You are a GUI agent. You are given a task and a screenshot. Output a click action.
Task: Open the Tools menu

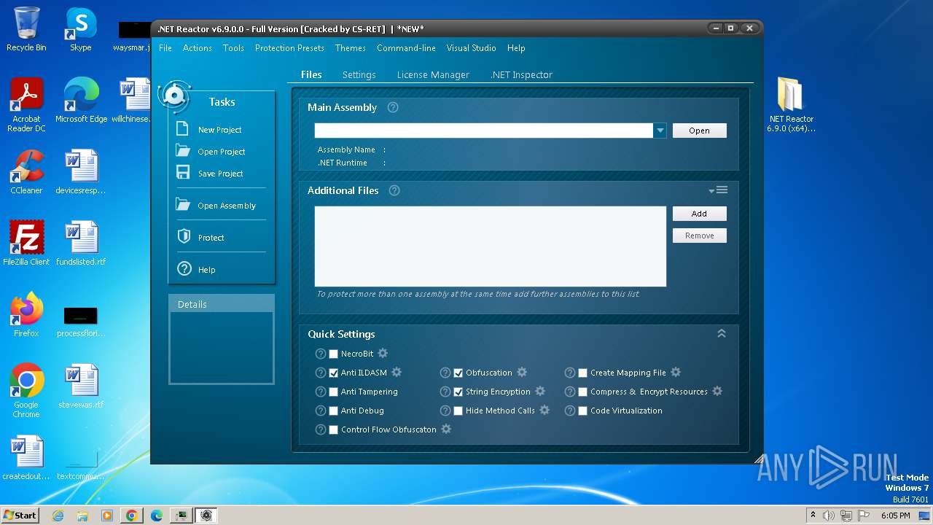tap(233, 48)
